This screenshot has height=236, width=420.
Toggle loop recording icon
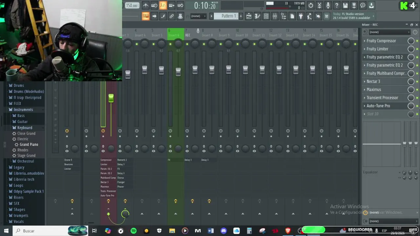coord(180,5)
